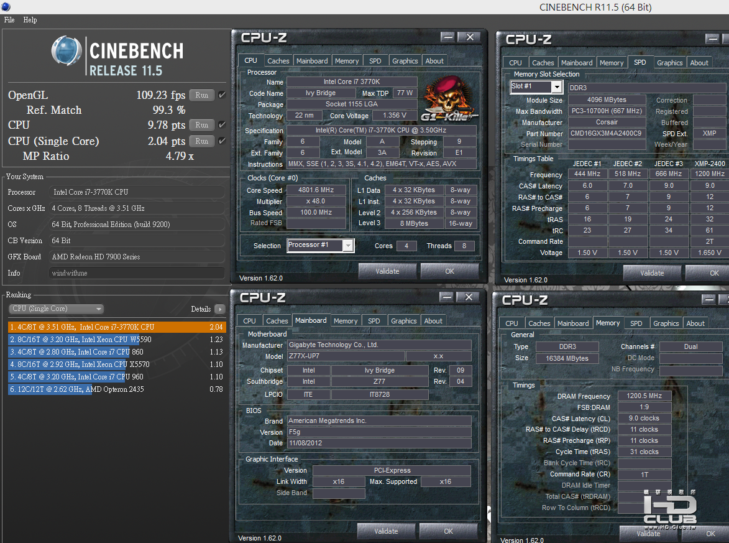Select ranking entry AMD Opteron 2435
The width and height of the screenshot is (729, 543).
click(x=117, y=389)
